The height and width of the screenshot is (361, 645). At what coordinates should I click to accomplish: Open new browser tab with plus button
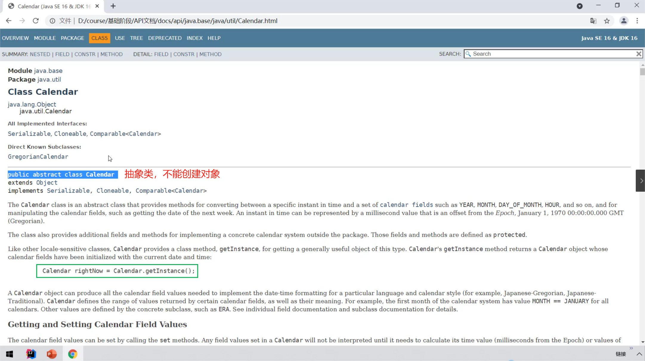pyautogui.click(x=113, y=6)
